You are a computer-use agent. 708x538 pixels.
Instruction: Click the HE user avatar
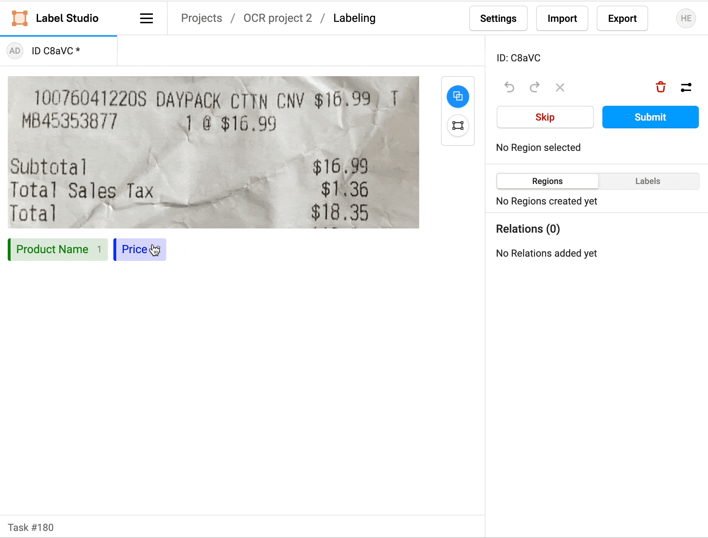pos(686,18)
